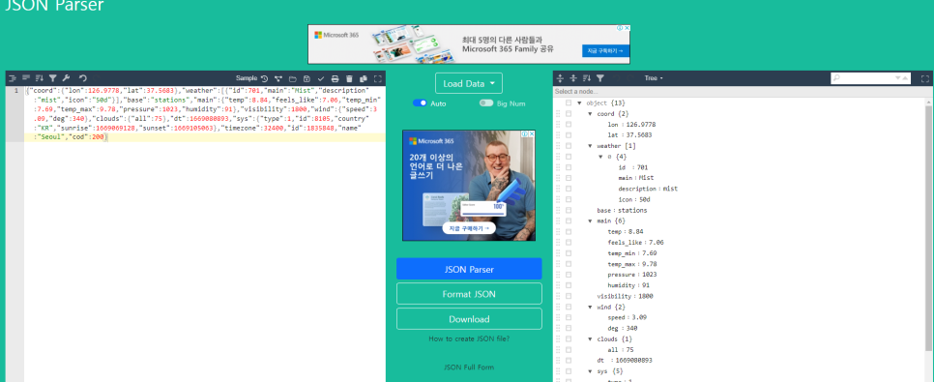Click the Format JSON button
Screen dimensions: 934x382
click(x=469, y=294)
